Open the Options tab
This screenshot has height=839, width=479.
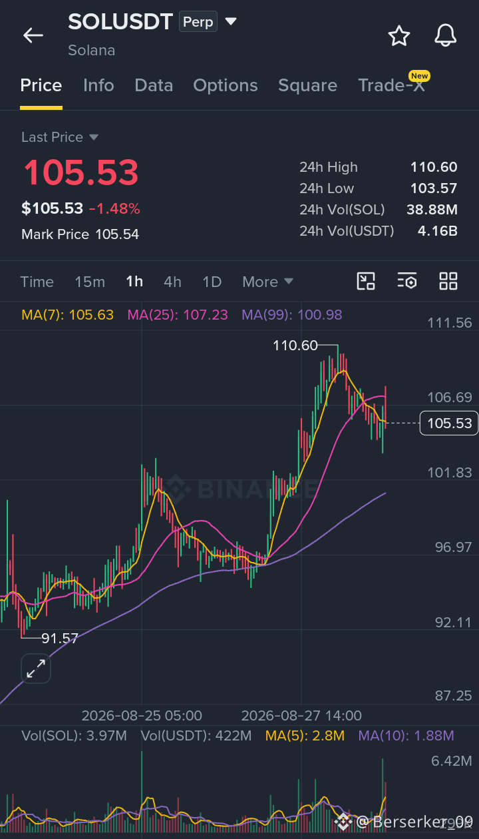point(226,85)
